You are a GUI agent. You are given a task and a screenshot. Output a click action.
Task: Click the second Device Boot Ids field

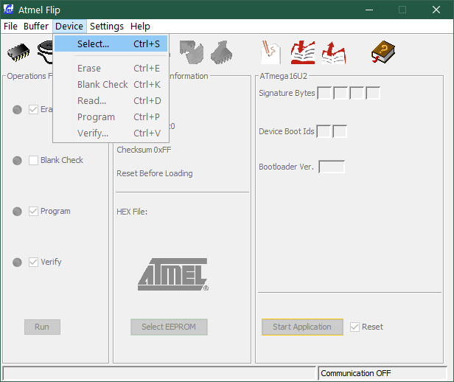click(340, 131)
